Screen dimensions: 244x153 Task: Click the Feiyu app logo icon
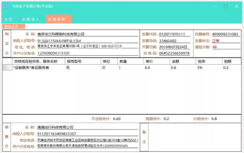tap(6, 6)
